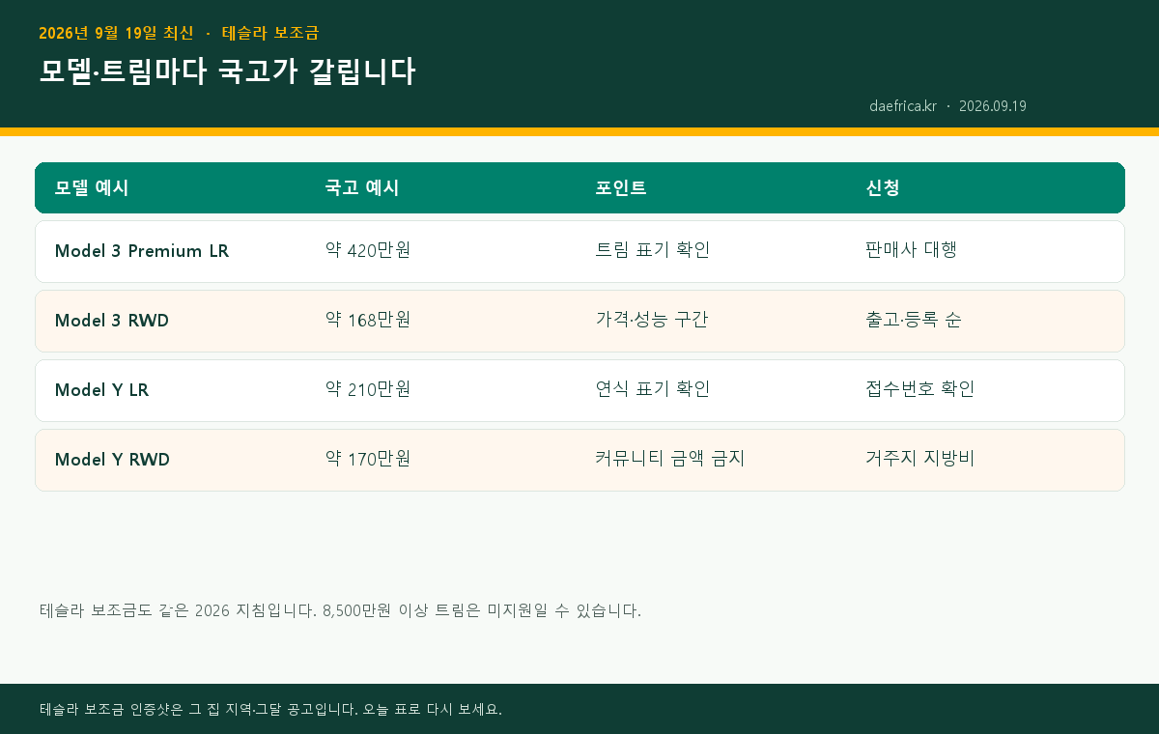1159x734 pixels.
Task: Click '출고·등록 순' cell
Action: point(914,320)
